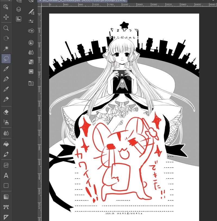Viewport: 217px width, 221px height.
Task: Open the Tool Property sliders icon
Action: (31, 21)
